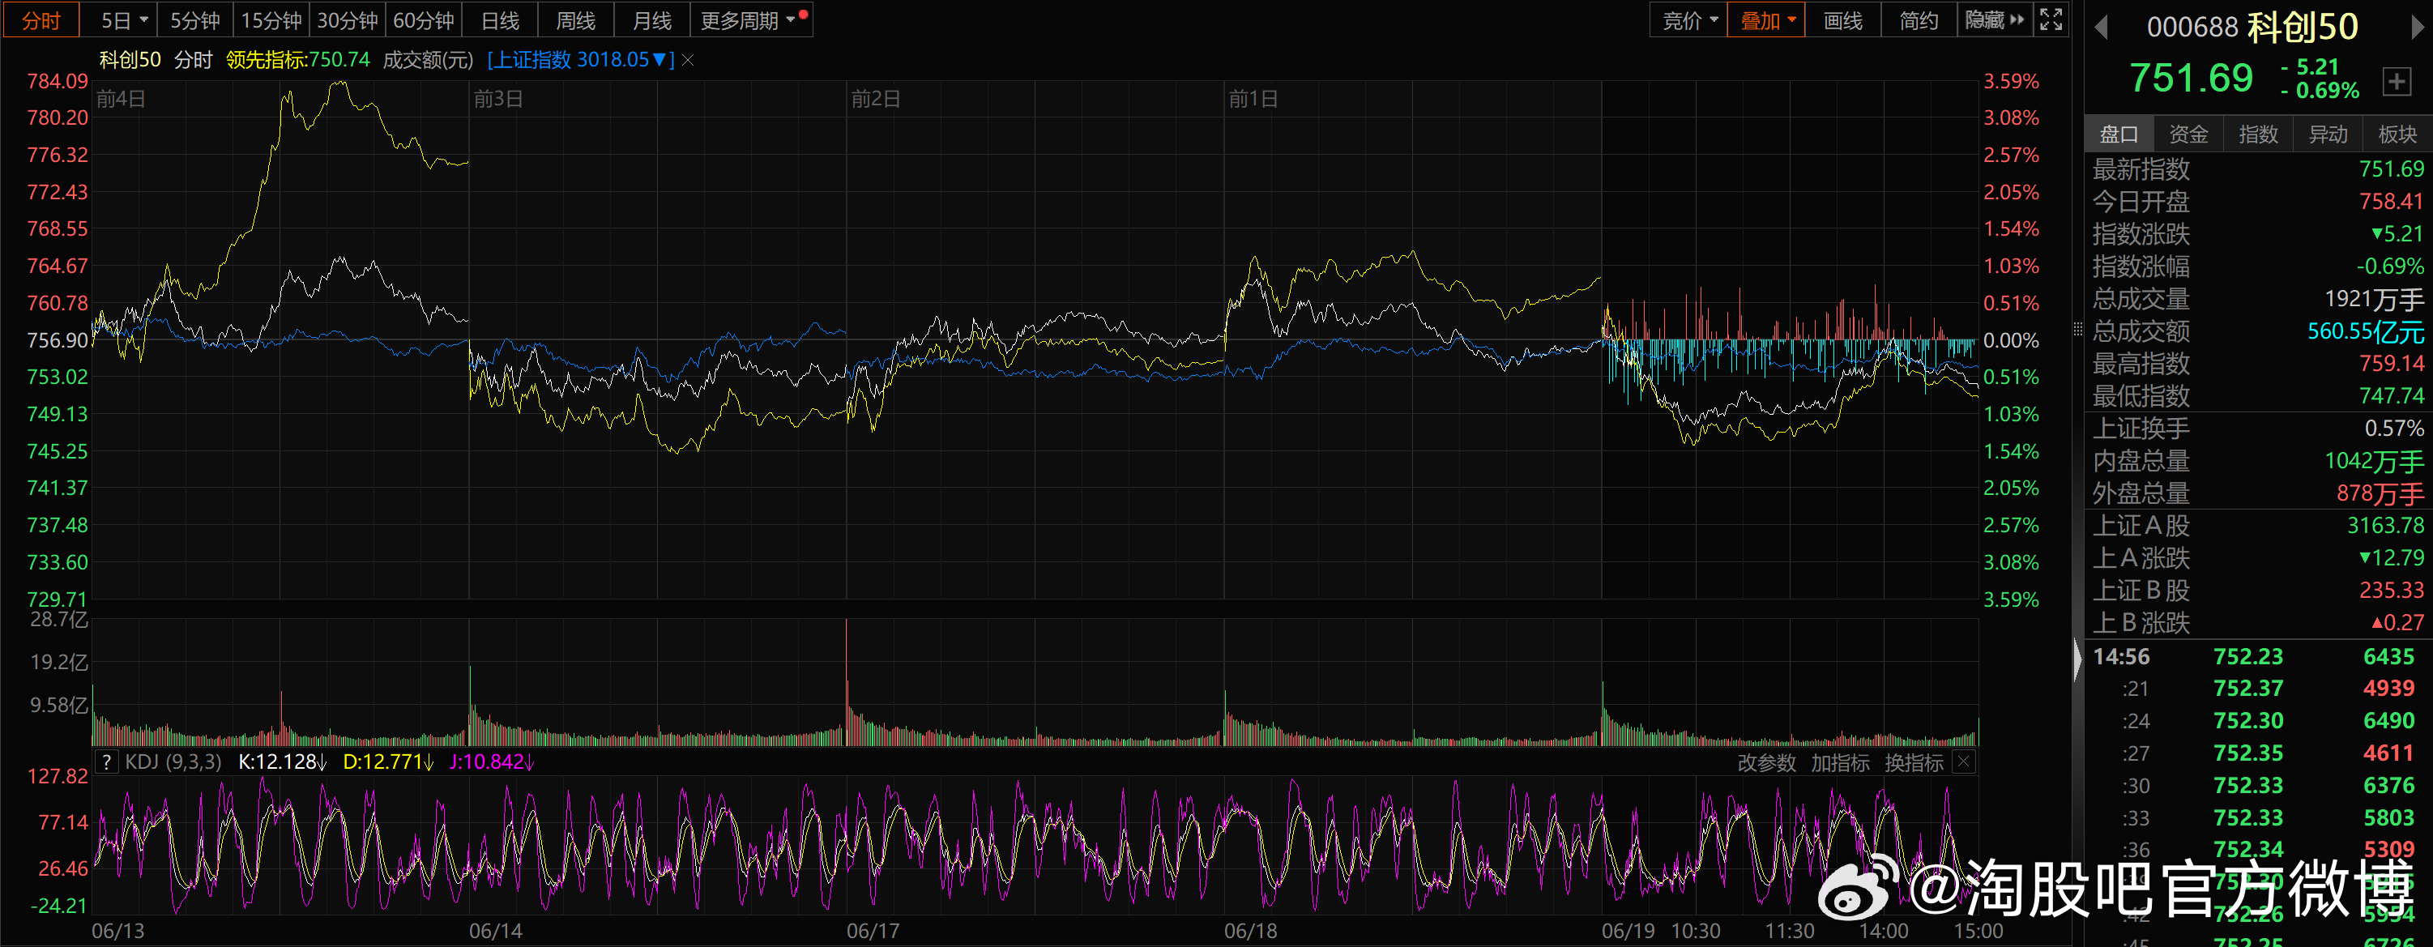Click the 最高指数 759.14 row
Screen dimensions: 2433x947
(x=2258, y=364)
